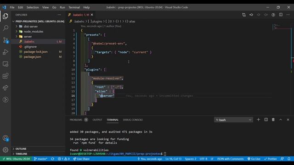The width and height of the screenshot is (294, 165).
Task: Click Spaces: 2 indentation status item
Action: 191,159
